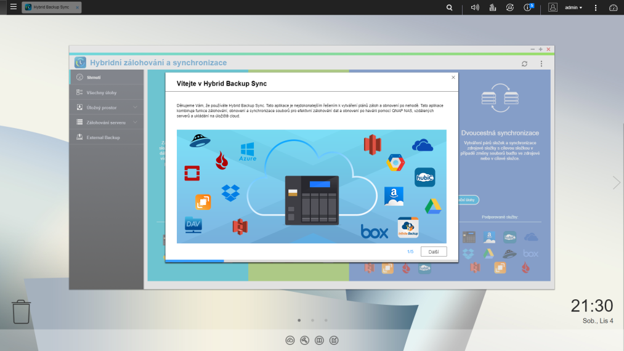Screen dimensions: 624x351
Task: Expand the Úložný prostor chevron
Action: [x=135, y=107]
